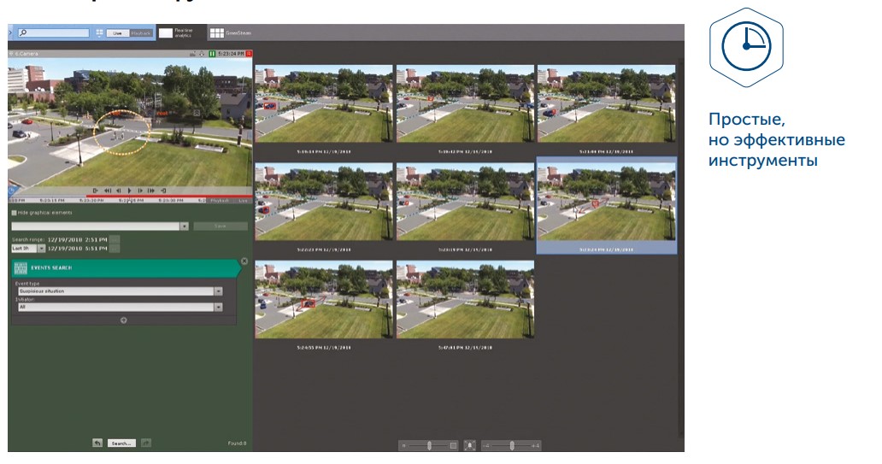Click the Live label on the timeline
Image resolution: width=882 pixels, height=464 pixels.
click(243, 200)
